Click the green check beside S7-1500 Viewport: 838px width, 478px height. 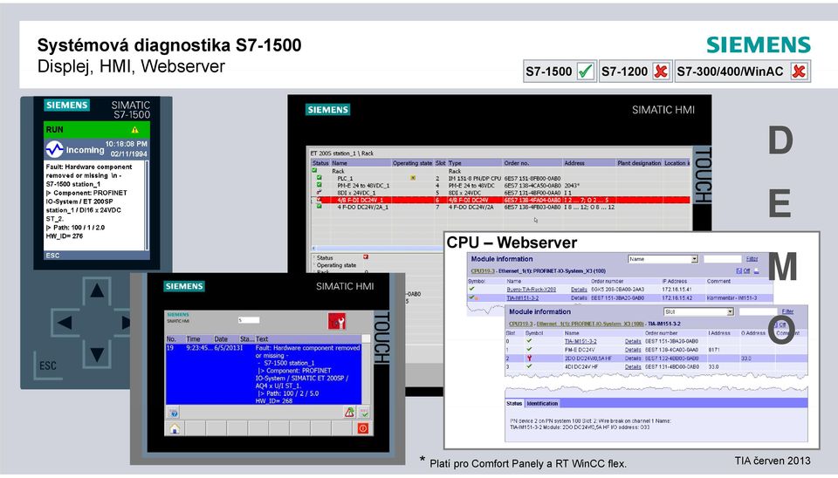point(586,71)
